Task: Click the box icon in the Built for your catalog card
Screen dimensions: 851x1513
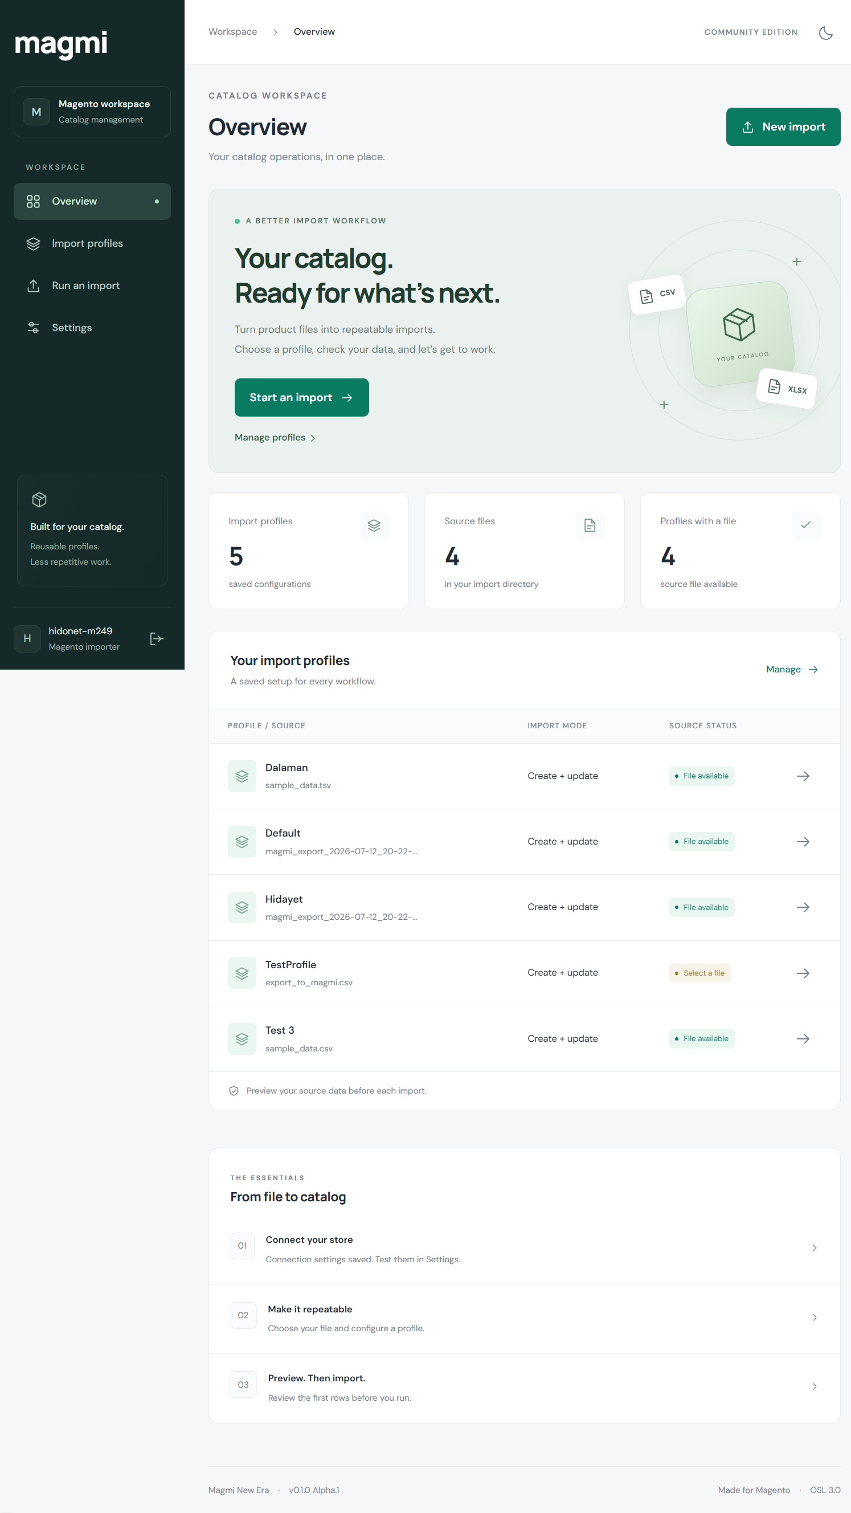Action: tap(39, 500)
